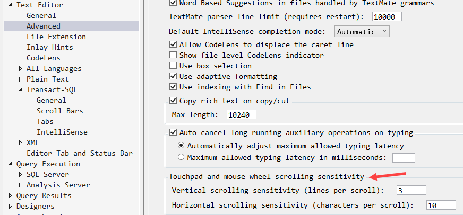This screenshot has width=463, height=215.
Task: Select Automatically adjust maximum typing latency radio
Action: coord(181,146)
